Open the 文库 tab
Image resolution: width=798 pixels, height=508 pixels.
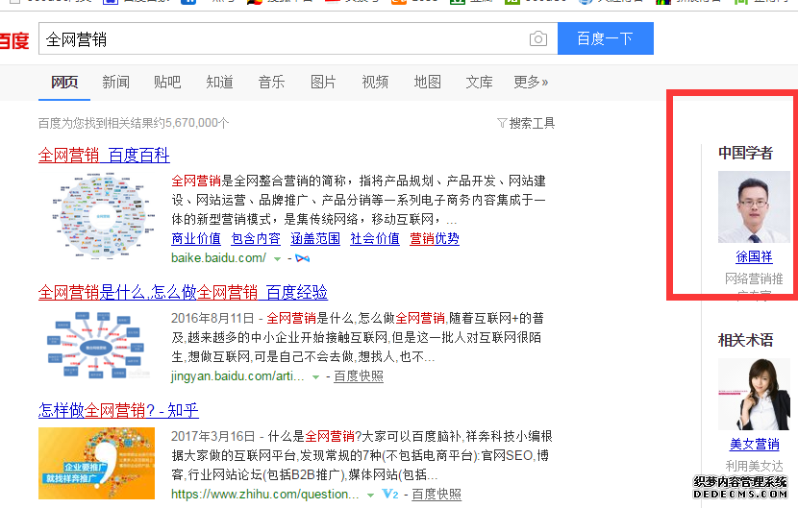pos(480,82)
